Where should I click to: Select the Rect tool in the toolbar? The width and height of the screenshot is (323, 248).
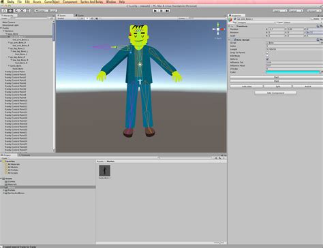click(28, 11)
